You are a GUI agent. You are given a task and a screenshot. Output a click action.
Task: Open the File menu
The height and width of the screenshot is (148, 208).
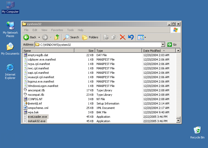pos(26,30)
